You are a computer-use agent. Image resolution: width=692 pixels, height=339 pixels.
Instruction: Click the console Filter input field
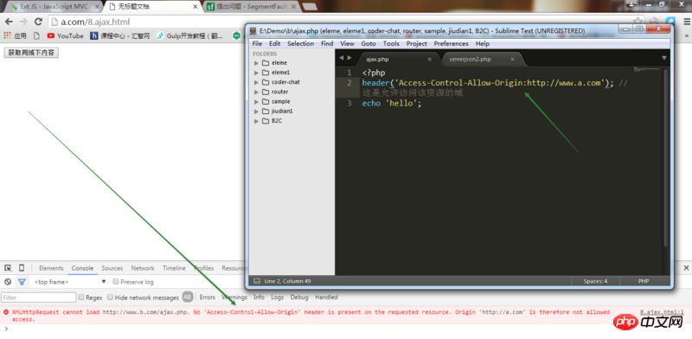(x=39, y=297)
